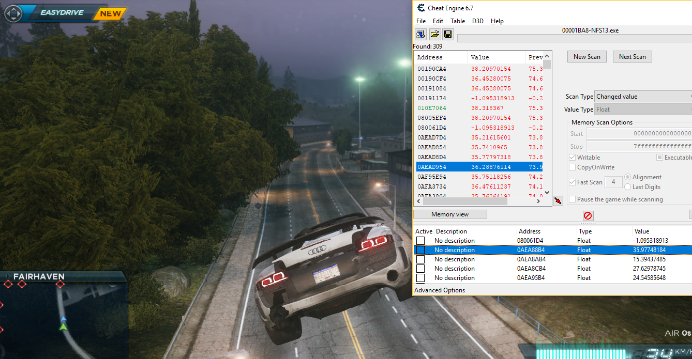Select result row 00190CA4
This screenshot has width=692, height=359.
[479, 69]
